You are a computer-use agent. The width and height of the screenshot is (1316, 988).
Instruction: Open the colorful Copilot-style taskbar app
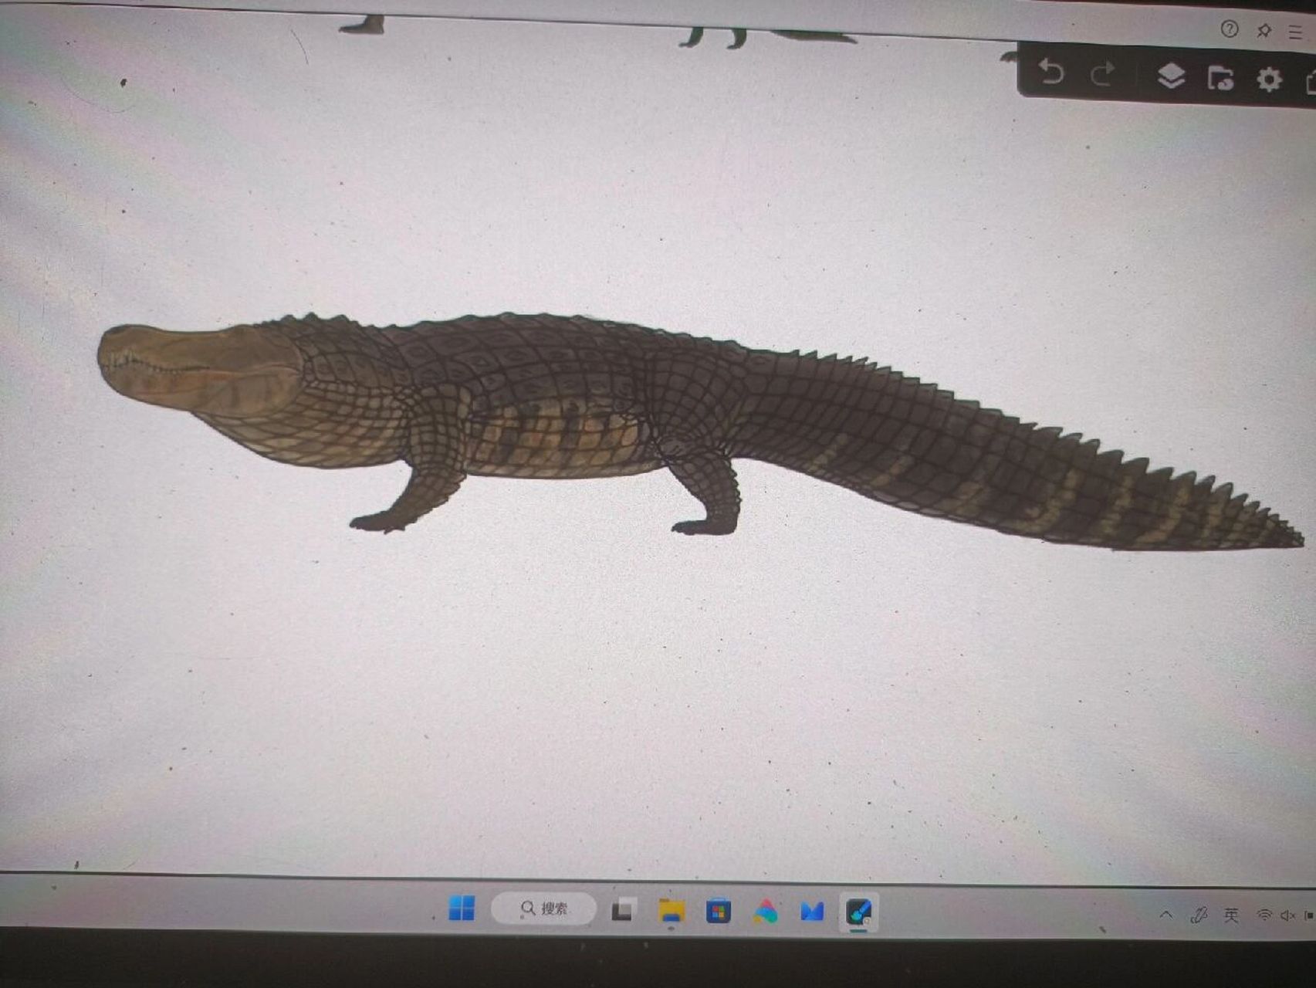(766, 912)
